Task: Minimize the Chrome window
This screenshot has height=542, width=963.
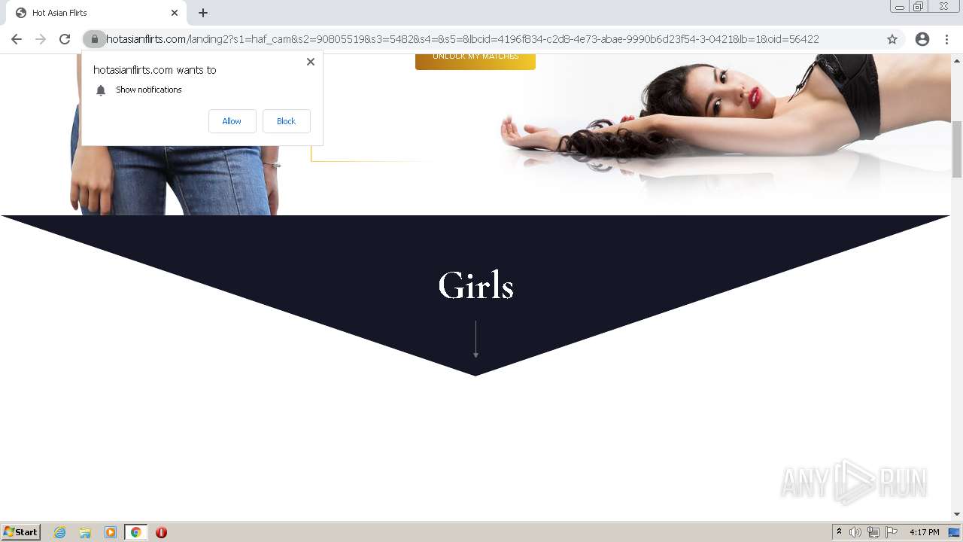Action: [899, 7]
